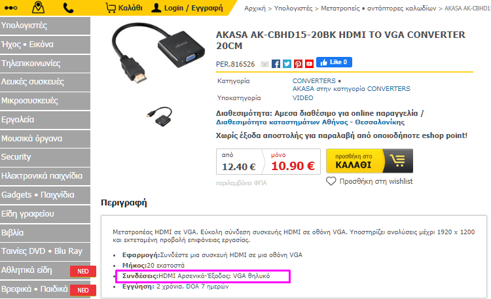491x299 pixels.
Task: Open store availability Αθήνας - Θεσσαλονίκης link
Action: pyautogui.click(x=310, y=122)
